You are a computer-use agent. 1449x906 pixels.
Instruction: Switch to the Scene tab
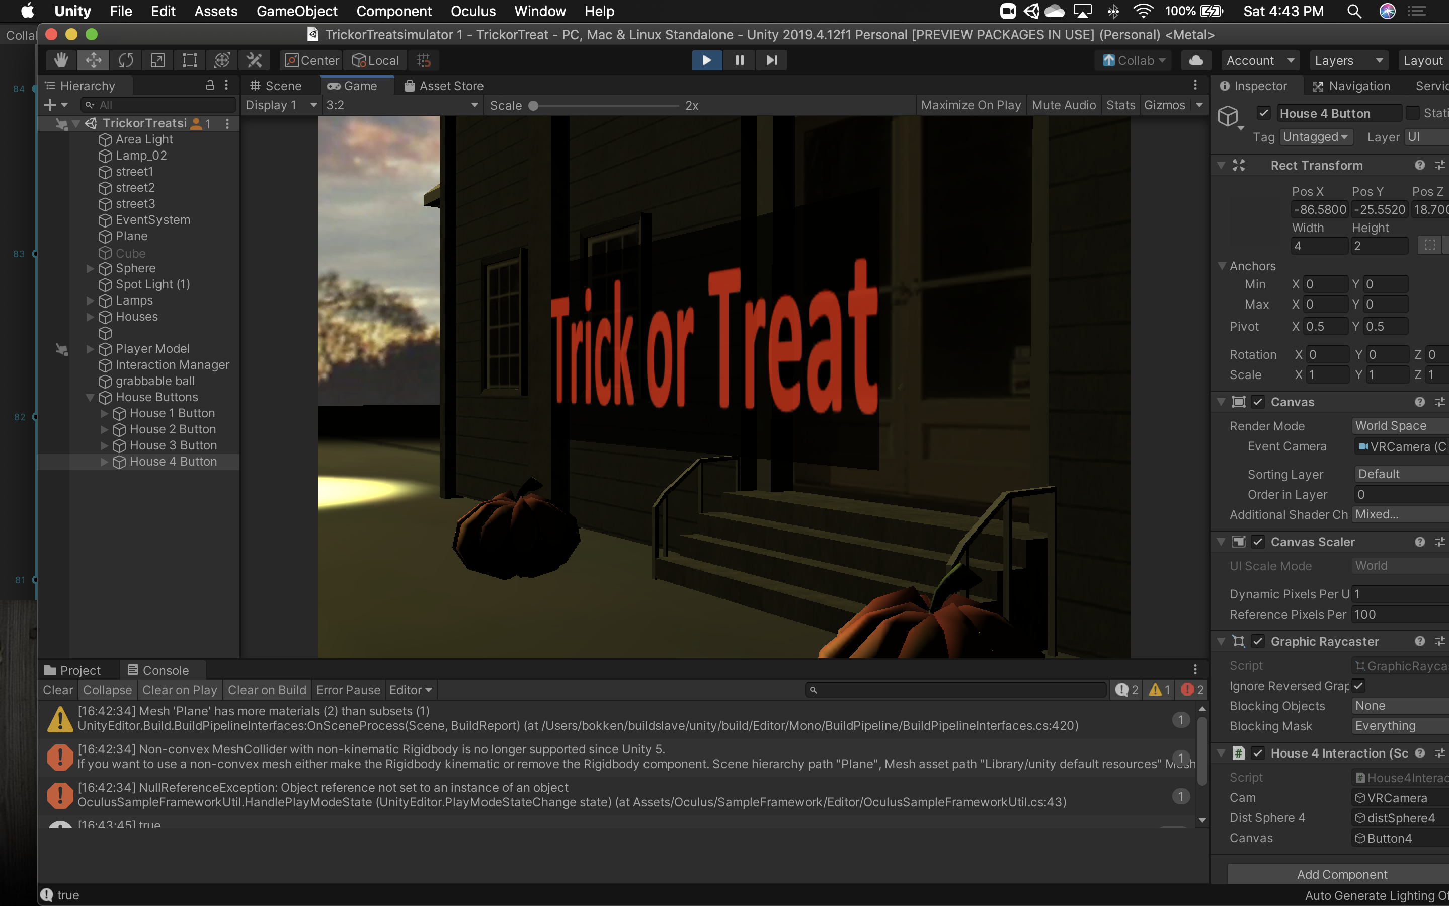pos(276,86)
